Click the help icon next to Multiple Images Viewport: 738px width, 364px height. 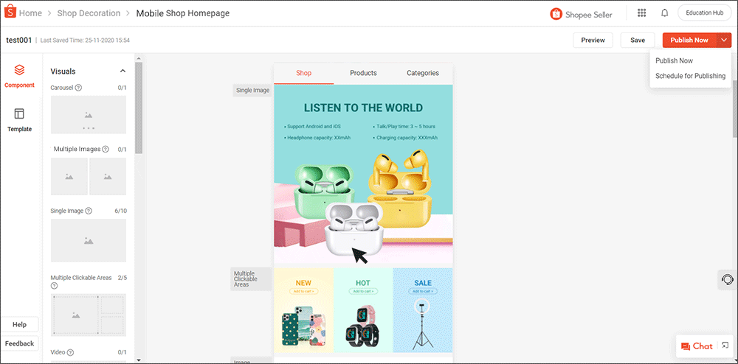[x=106, y=150]
